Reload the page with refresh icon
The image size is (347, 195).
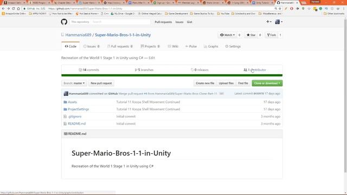(13, 9)
